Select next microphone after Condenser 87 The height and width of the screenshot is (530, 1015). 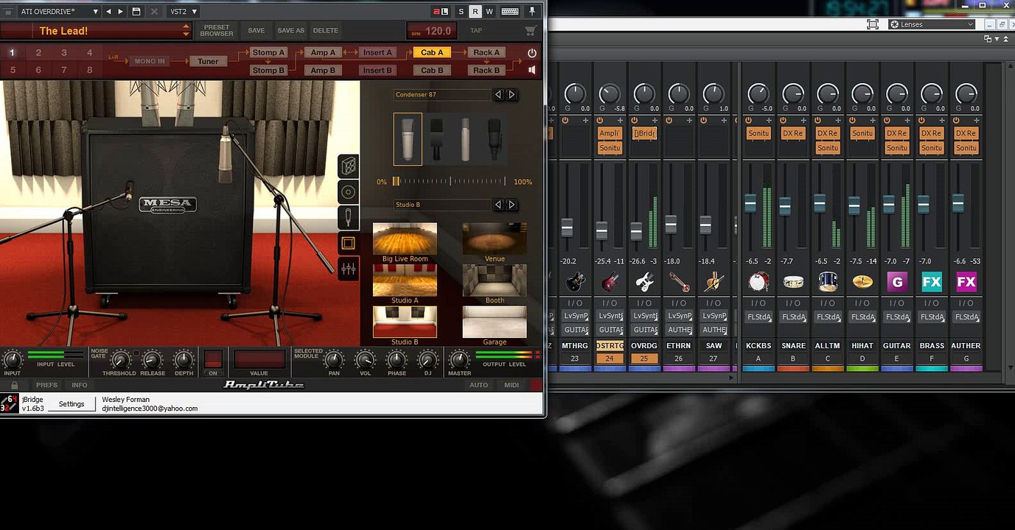512,95
